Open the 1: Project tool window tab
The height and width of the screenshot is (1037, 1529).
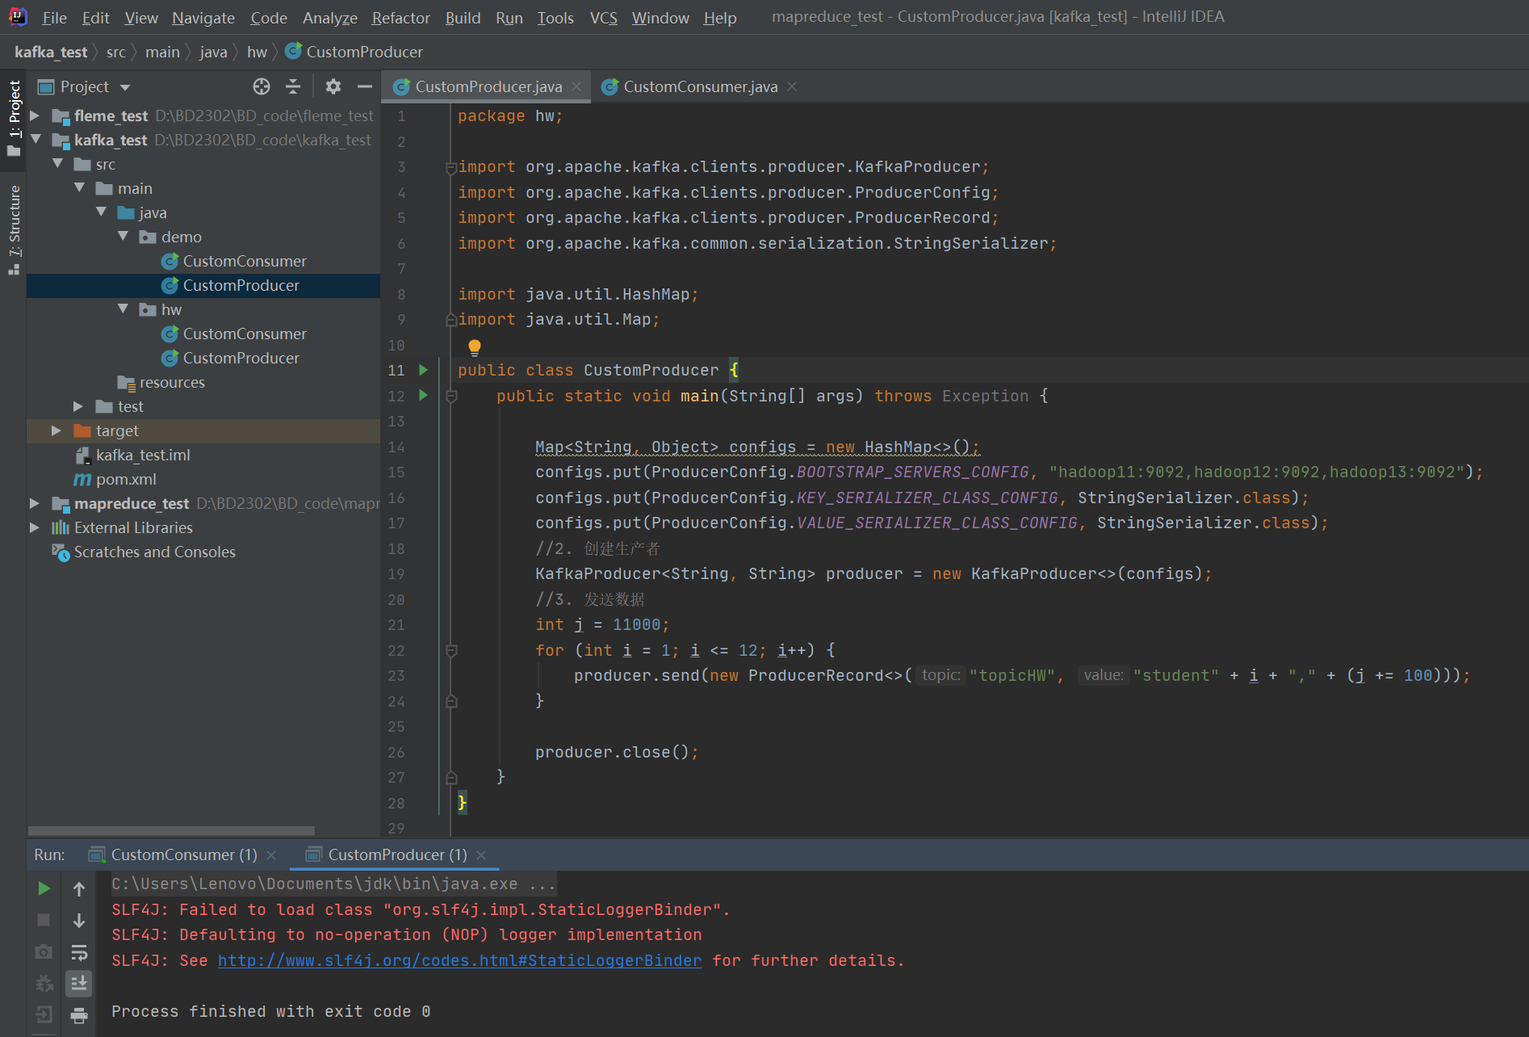(14, 120)
